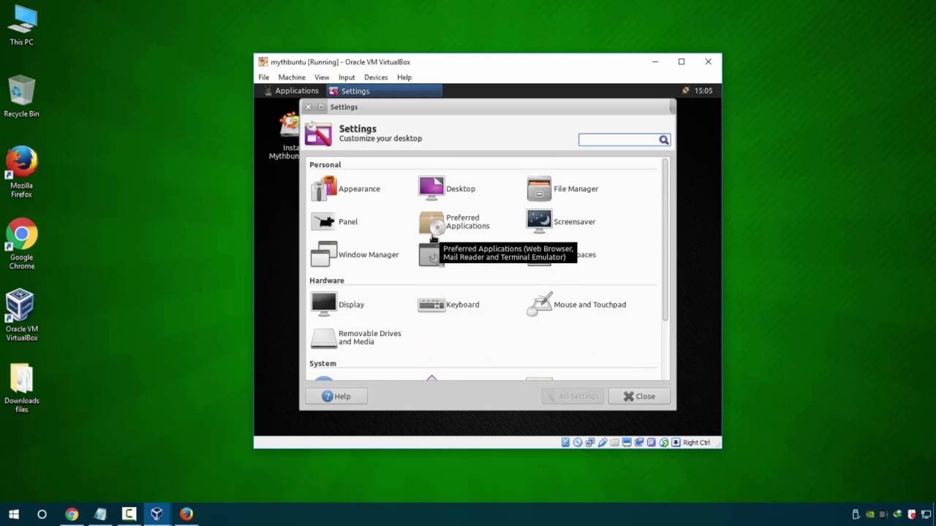Viewport: 936px width, 526px height.
Task: Select Settings task in Xfce panel
Action: [384, 91]
